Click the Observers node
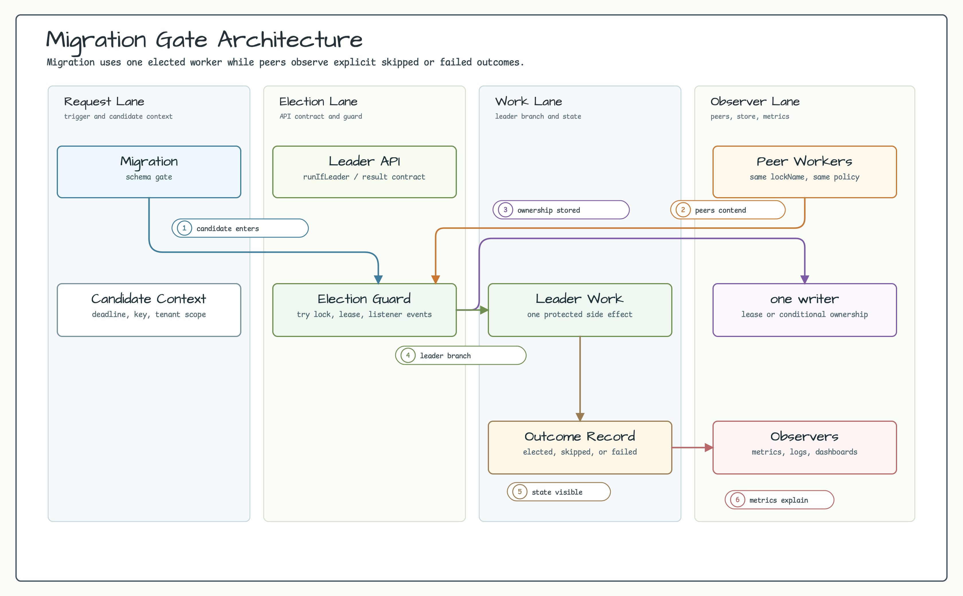Viewport: 963px width, 596px height. pos(805,447)
